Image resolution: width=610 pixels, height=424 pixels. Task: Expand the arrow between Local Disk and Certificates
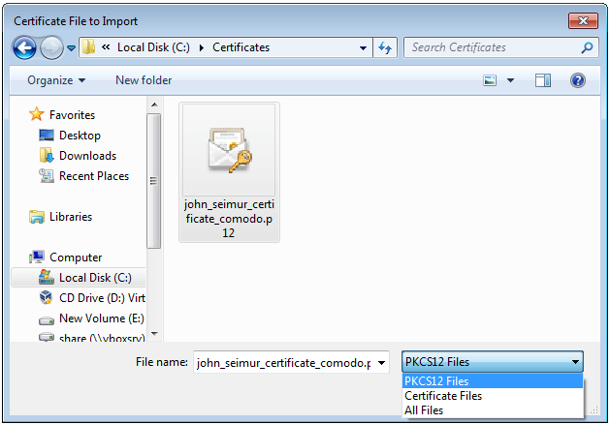point(201,47)
